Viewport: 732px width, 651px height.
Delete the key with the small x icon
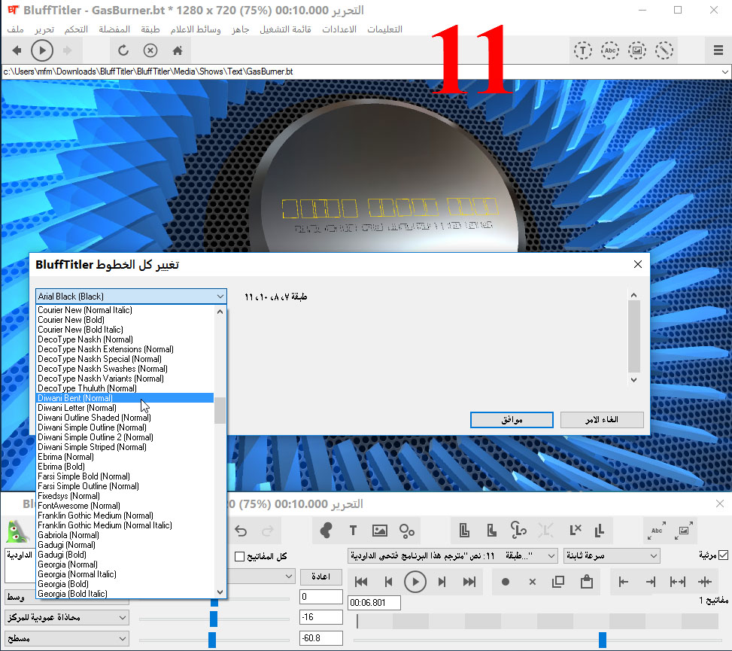(x=532, y=582)
